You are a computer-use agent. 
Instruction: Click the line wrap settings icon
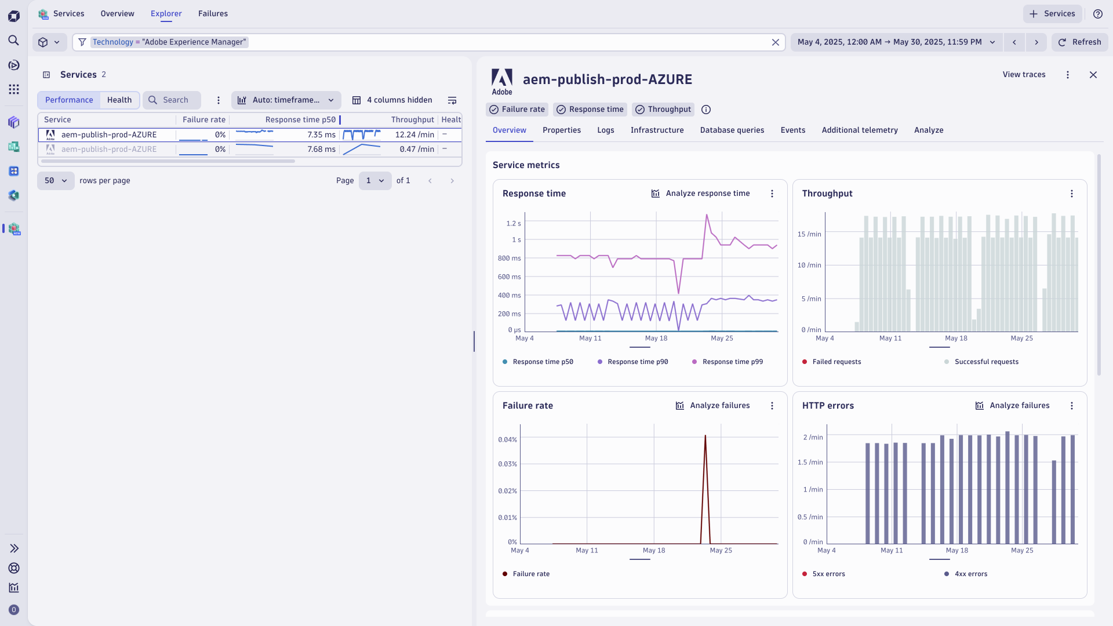[x=452, y=100]
